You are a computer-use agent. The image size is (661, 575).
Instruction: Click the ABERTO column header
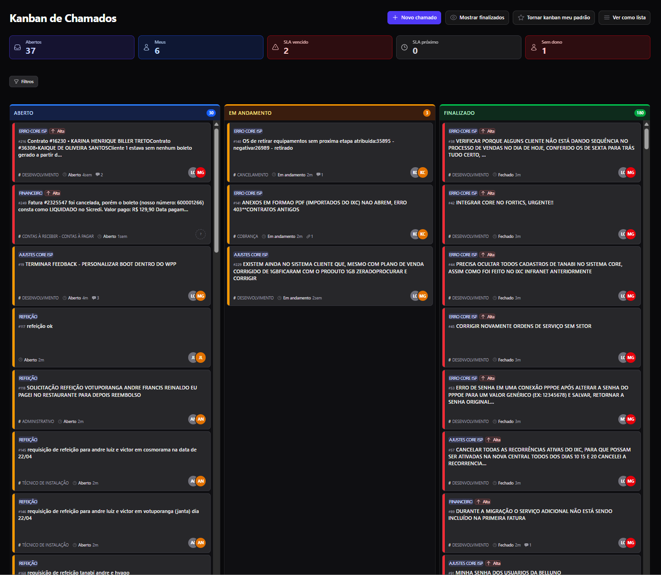(115, 113)
